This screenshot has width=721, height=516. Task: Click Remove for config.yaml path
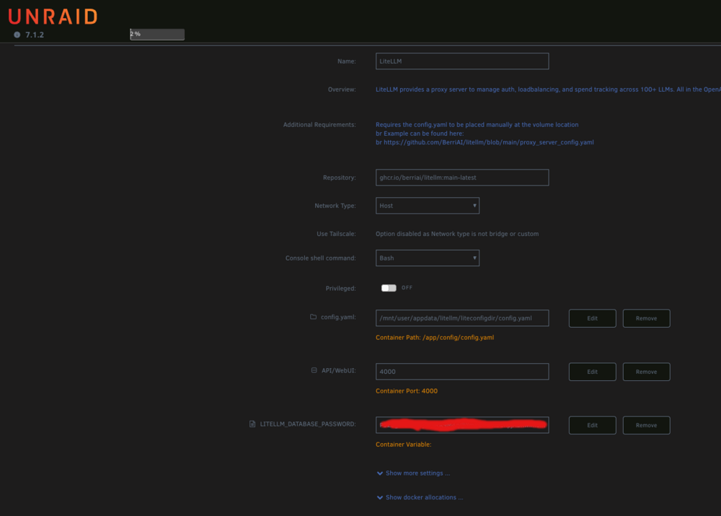pos(646,318)
